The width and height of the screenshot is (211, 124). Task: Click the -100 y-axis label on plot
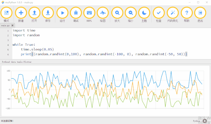8,108
